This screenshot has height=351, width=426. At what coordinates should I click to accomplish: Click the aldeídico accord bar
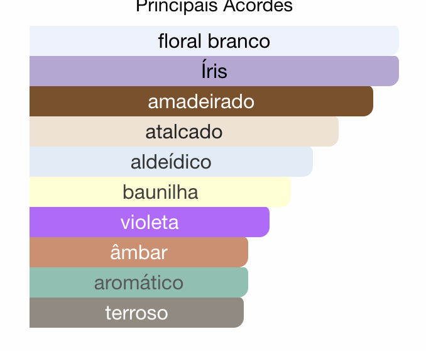pos(171,162)
